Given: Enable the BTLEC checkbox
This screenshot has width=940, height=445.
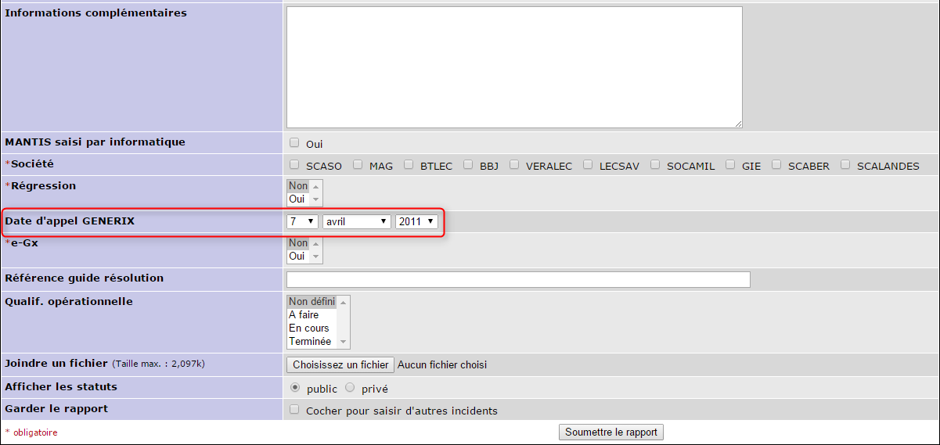Looking at the screenshot, I should point(408,165).
